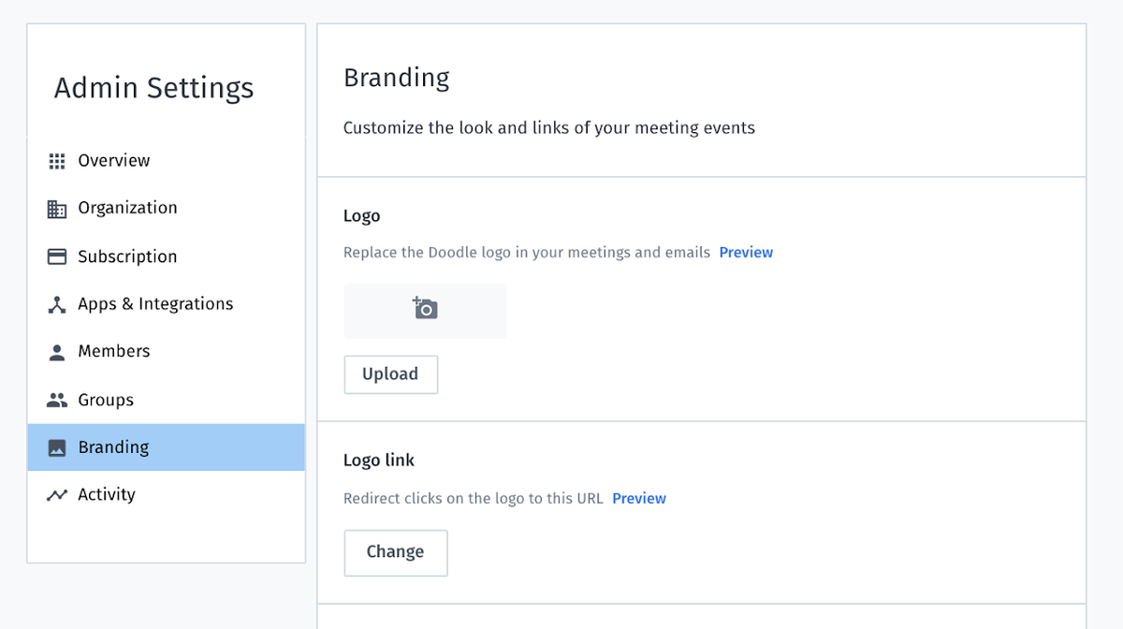The height and width of the screenshot is (629, 1123).
Task: Click the Organization building icon
Action: pos(57,209)
